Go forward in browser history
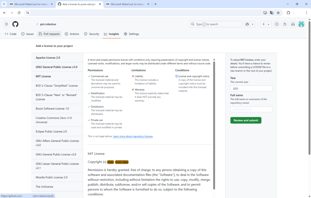The width and height of the screenshot is (311, 198). [12, 13]
